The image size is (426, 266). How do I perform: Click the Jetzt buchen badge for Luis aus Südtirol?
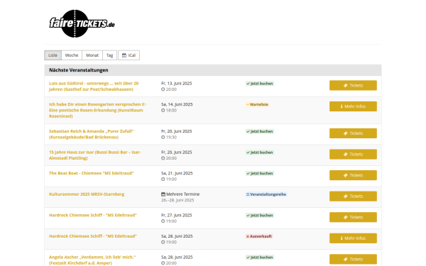pos(260,84)
